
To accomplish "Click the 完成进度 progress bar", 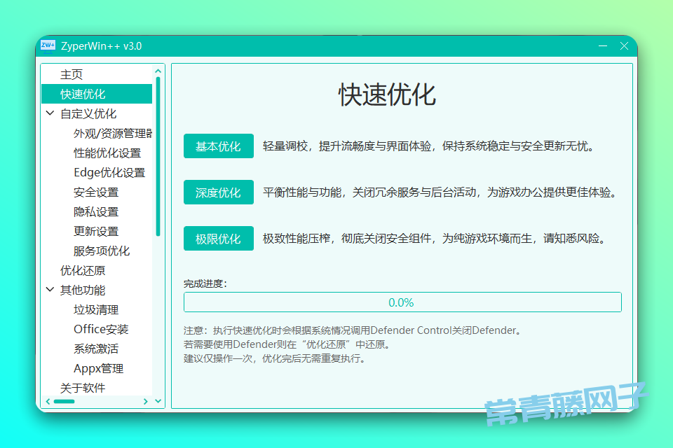I will tap(402, 302).
